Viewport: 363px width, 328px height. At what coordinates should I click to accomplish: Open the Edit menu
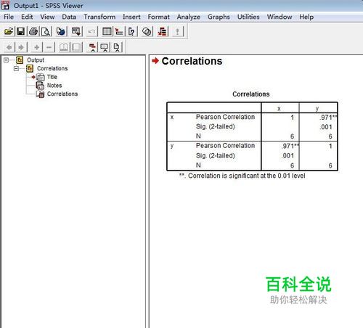[27, 17]
